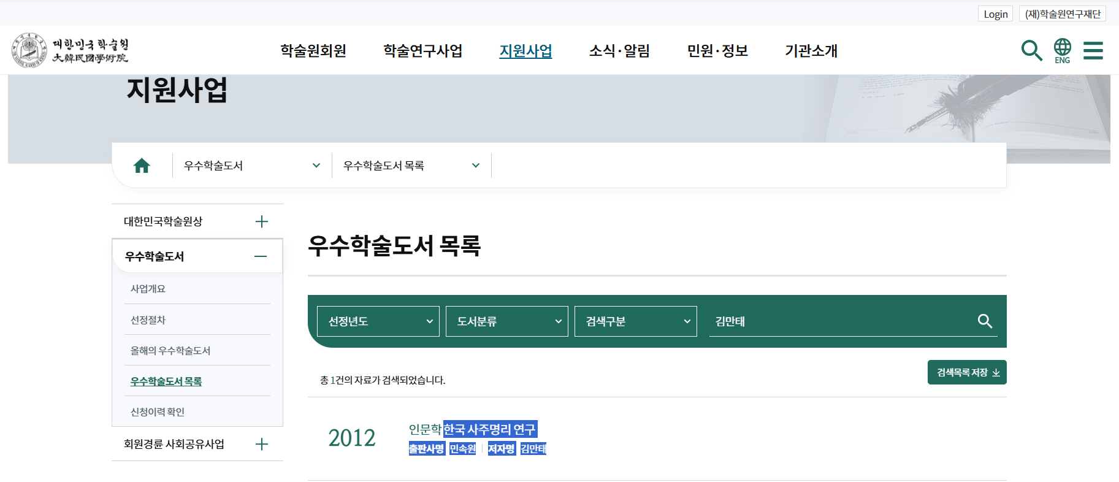
Task: Open the 소식·알림 menu
Action: click(619, 51)
